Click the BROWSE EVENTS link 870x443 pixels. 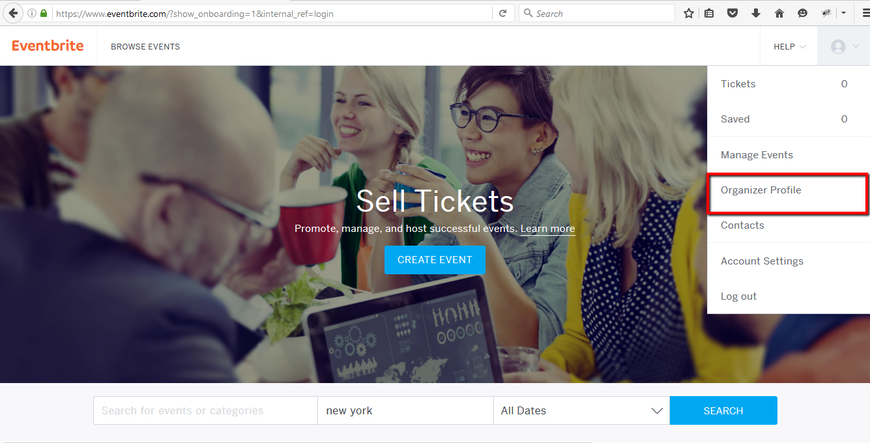pos(145,47)
